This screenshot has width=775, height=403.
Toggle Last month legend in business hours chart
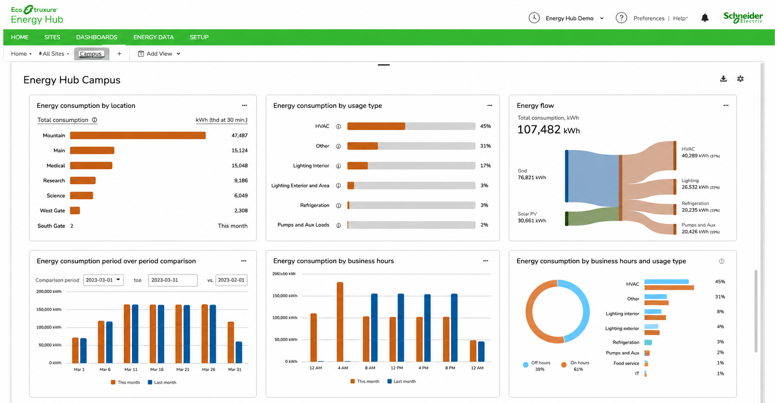[x=401, y=382]
